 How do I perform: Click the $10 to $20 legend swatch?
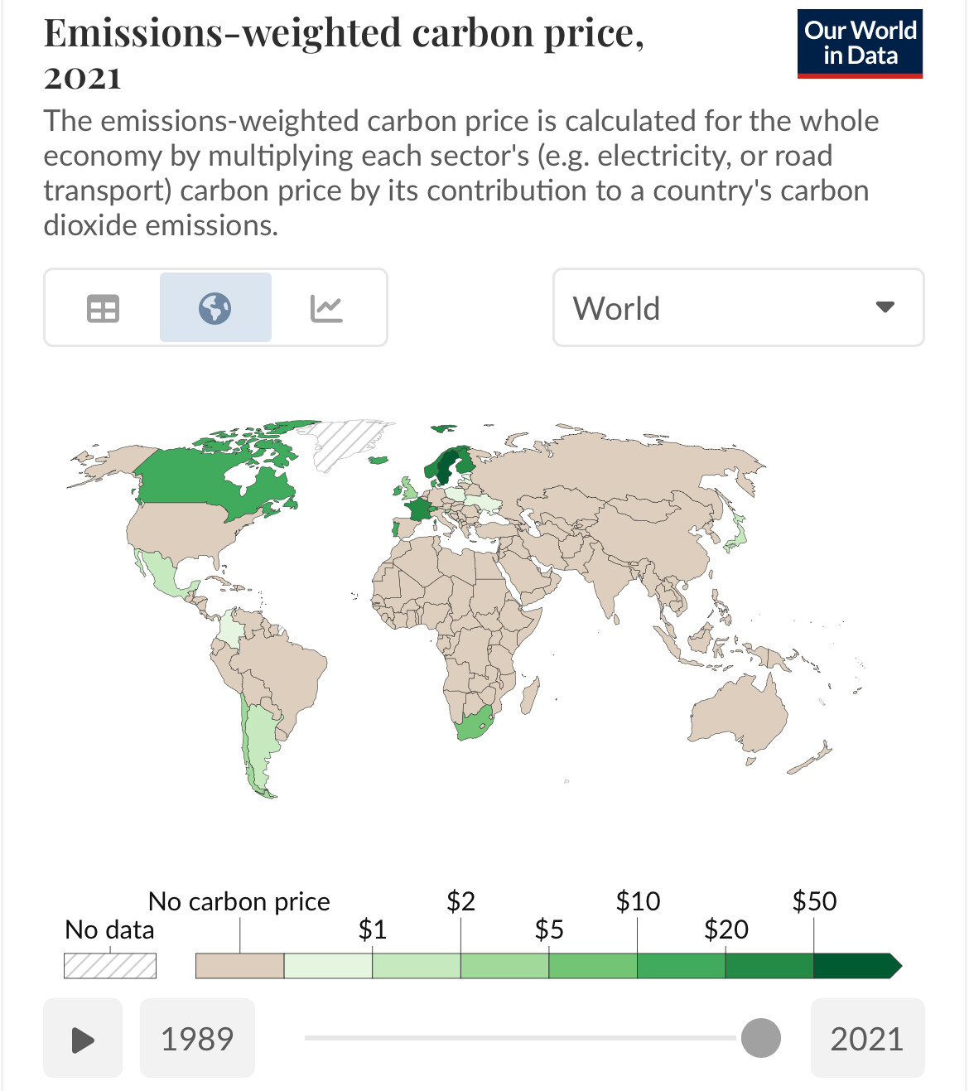[681, 966]
